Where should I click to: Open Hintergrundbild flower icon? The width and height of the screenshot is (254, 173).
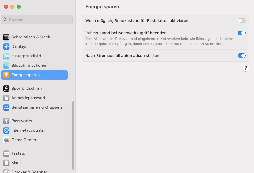coord(6,56)
